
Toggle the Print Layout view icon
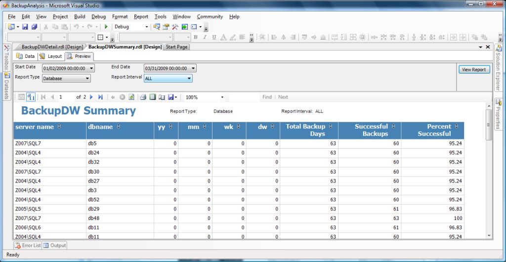point(153,97)
